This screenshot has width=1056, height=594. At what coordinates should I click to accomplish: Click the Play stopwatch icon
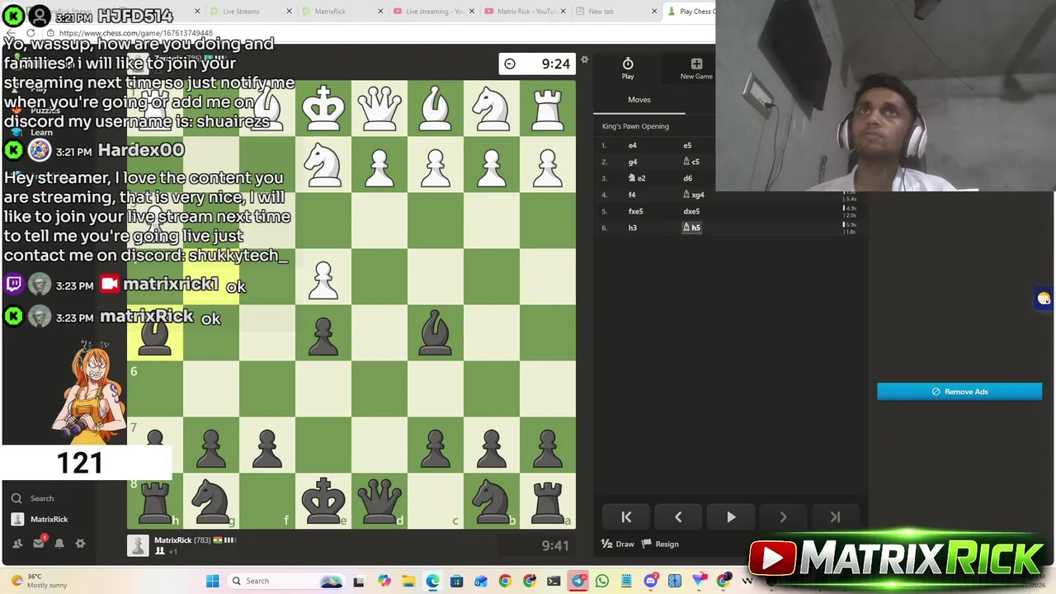click(628, 64)
